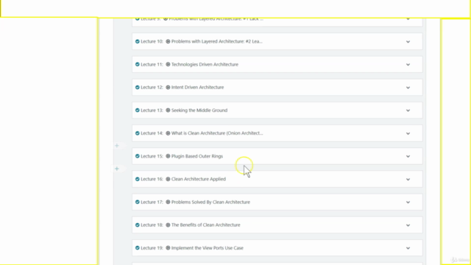Open the Clean Architecture Applied row chevron
The image size is (471, 265).
tap(408, 180)
